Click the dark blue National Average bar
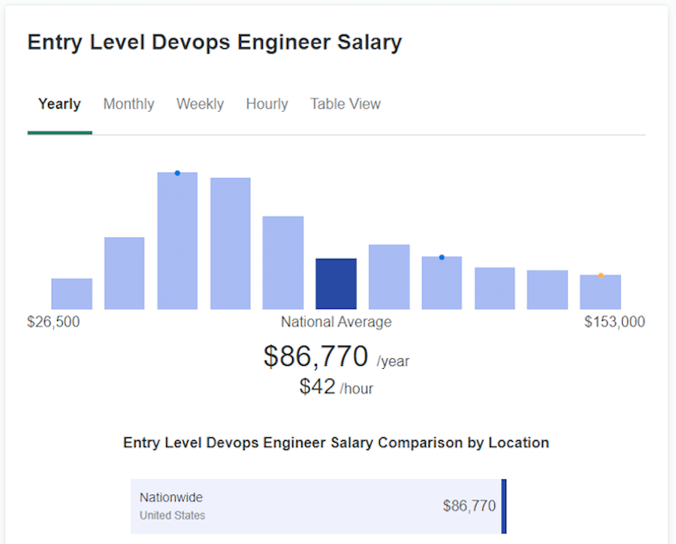 pyautogui.click(x=336, y=284)
